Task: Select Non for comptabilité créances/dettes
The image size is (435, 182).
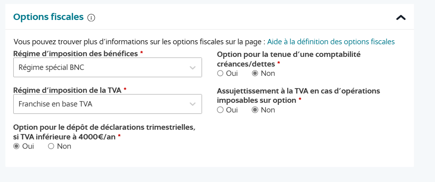Action: point(255,73)
